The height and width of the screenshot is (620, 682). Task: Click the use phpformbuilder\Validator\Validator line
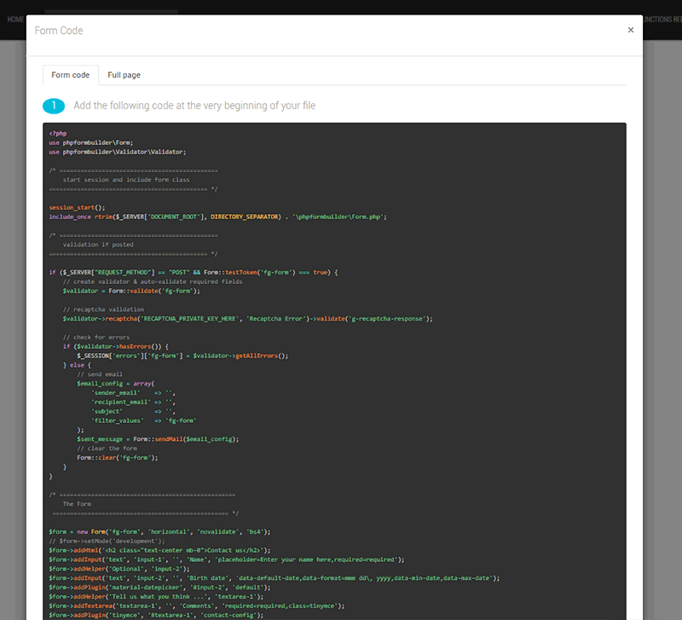tap(117, 152)
